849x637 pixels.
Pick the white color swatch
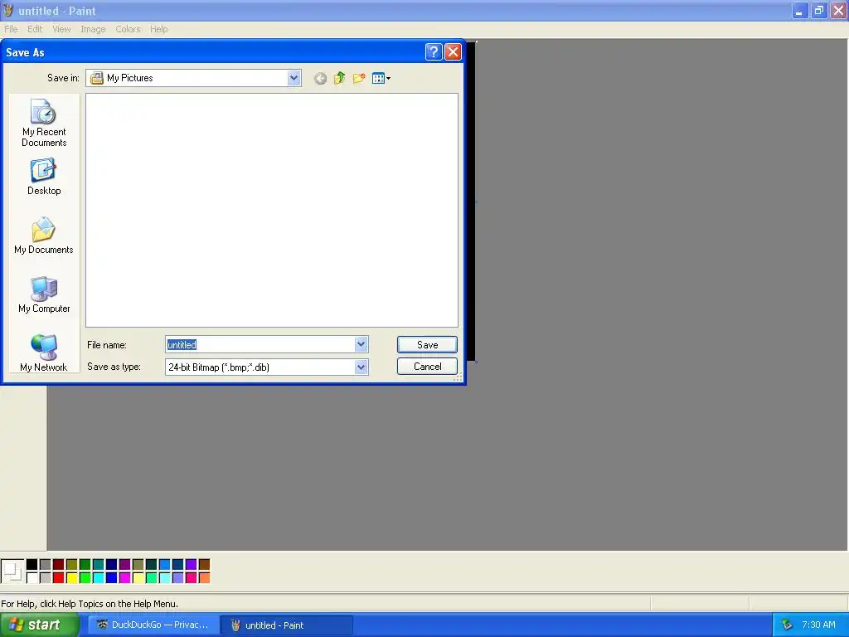click(32, 577)
